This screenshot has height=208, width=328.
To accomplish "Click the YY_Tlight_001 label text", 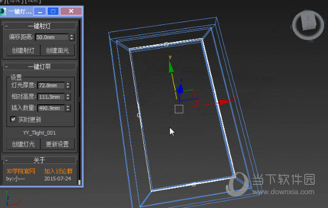I will coord(39,133).
